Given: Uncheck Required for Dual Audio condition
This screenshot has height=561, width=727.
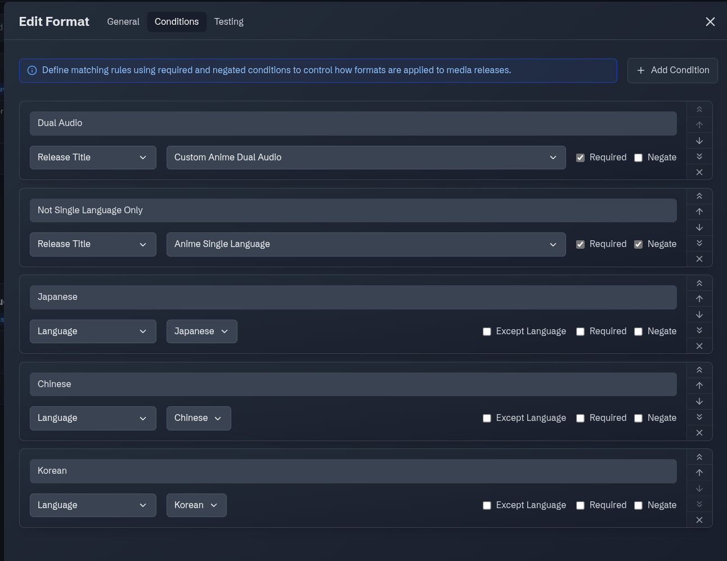Looking at the screenshot, I should tap(580, 158).
